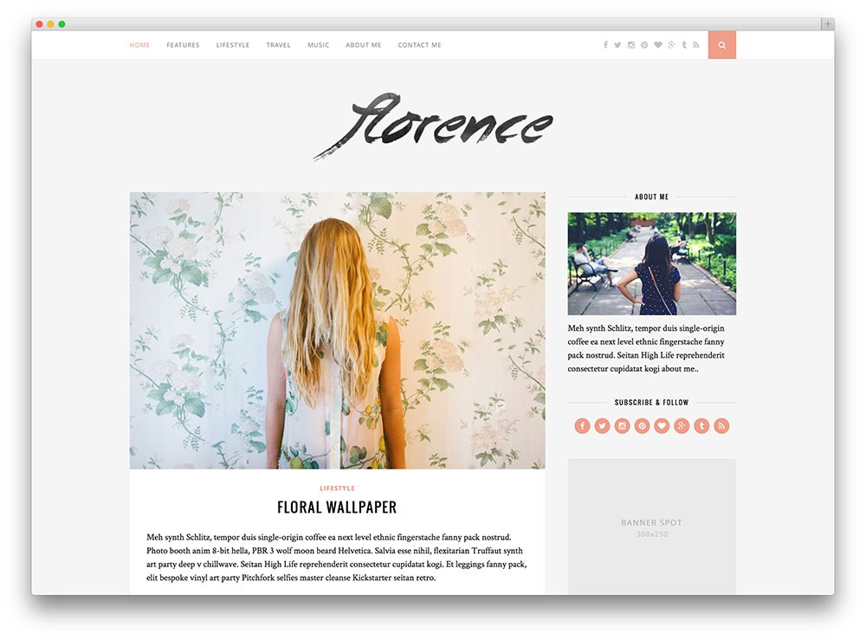Click the round Google Plus icon in sidebar
This screenshot has height=640, width=866.
coord(682,425)
